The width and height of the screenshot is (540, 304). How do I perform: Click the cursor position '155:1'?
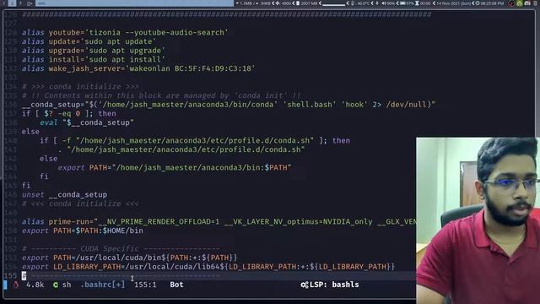tap(145, 285)
